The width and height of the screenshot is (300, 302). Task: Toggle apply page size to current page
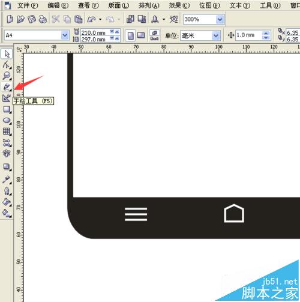[154, 38]
